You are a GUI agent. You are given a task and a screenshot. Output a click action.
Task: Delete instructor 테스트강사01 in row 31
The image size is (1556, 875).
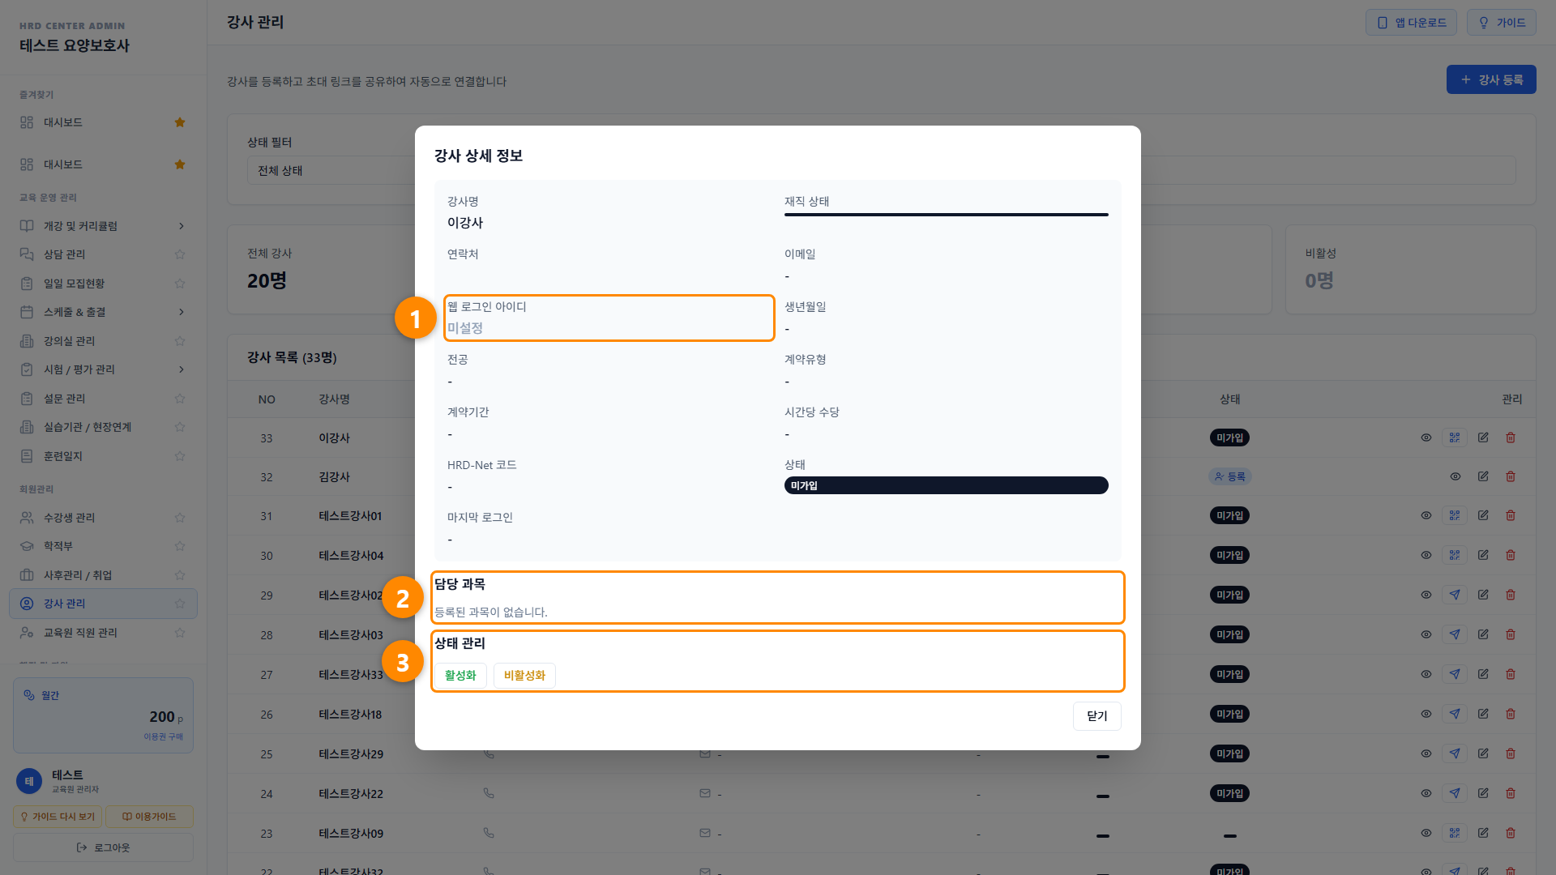click(x=1511, y=515)
